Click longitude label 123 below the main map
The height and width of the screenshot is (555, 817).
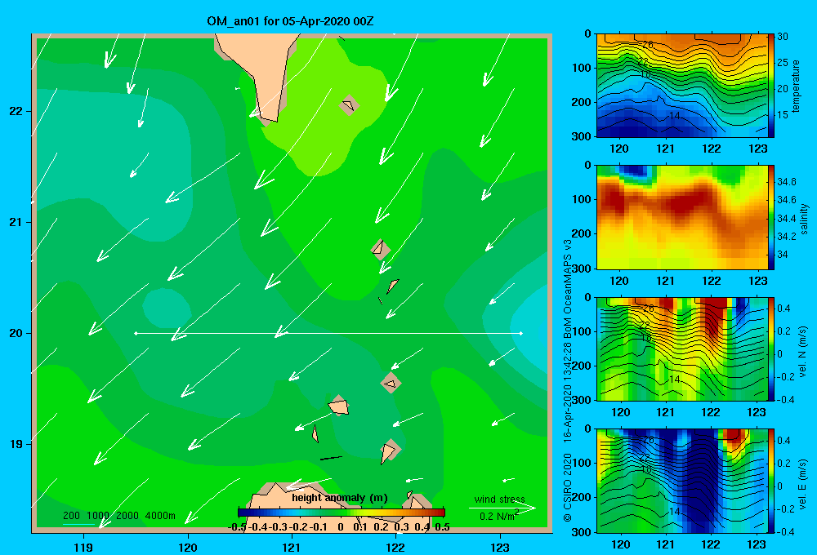pos(500,547)
